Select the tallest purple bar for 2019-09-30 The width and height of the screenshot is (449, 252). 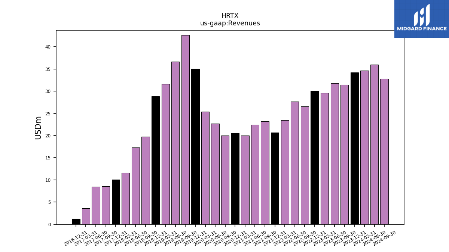coord(185,130)
